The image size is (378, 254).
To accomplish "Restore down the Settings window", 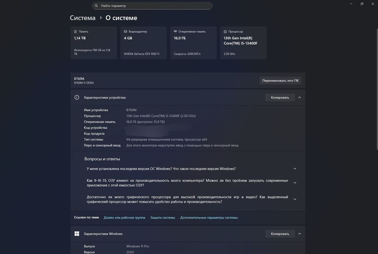I will 362,4.
